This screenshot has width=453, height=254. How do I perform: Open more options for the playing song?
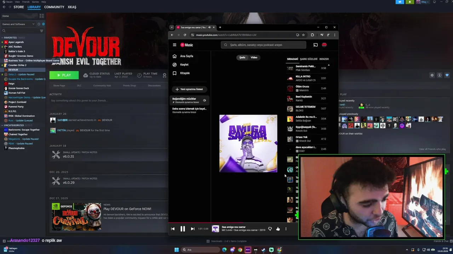click(286, 229)
